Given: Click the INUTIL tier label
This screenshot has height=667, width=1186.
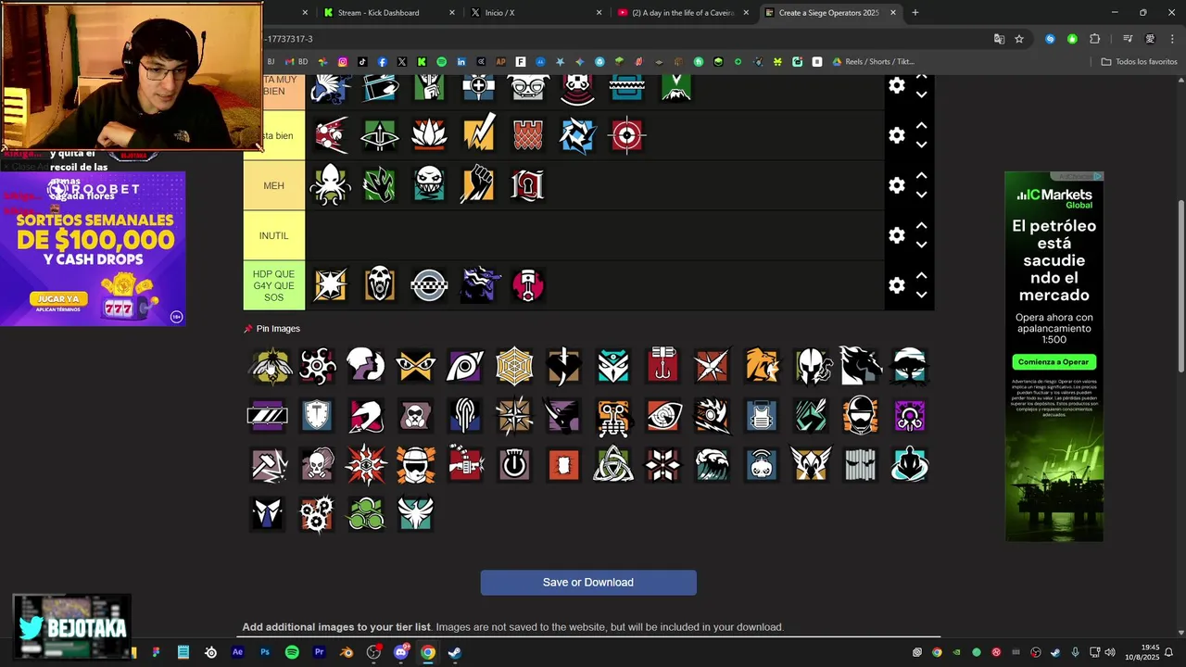Looking at the screenshot, I should [274, 235].
